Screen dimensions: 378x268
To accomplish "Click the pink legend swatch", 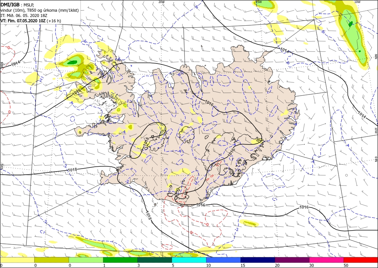I will tap(327, 260).
